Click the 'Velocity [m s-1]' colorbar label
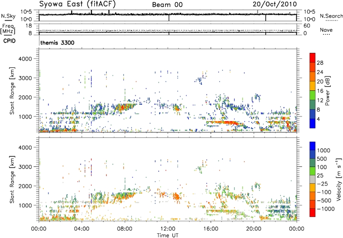Image resolution: width=343 pixels, height=238 pixels. [339, 179]
